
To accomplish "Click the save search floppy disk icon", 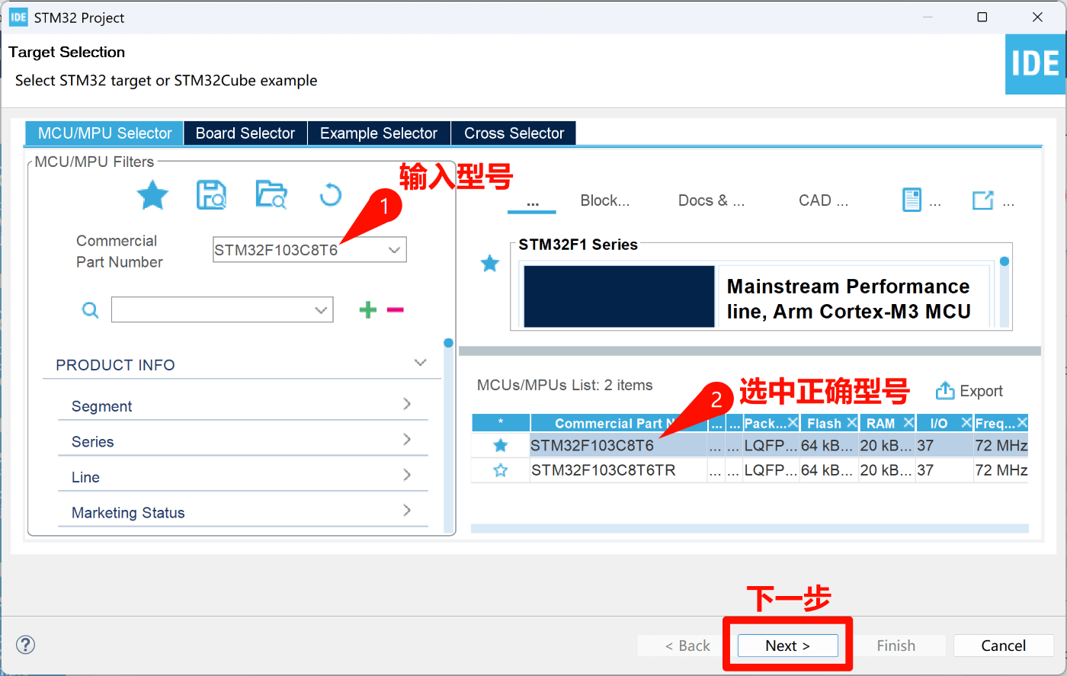I will tap(211, 196).
